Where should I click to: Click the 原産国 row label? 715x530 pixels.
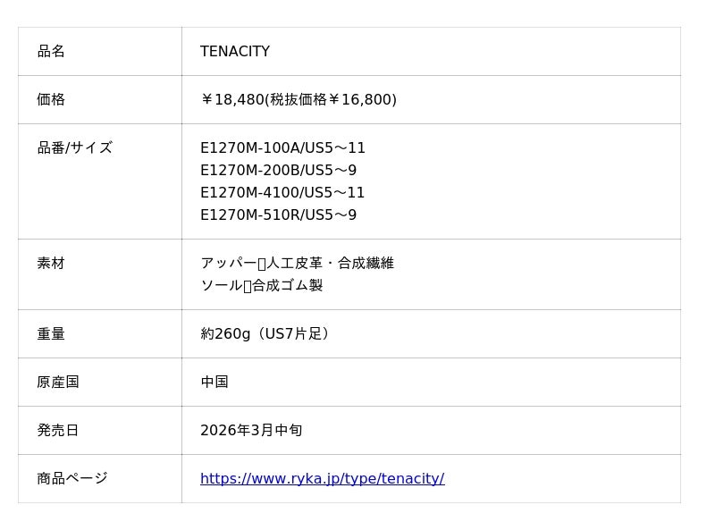pyautogui.click(x=58, y=383)
